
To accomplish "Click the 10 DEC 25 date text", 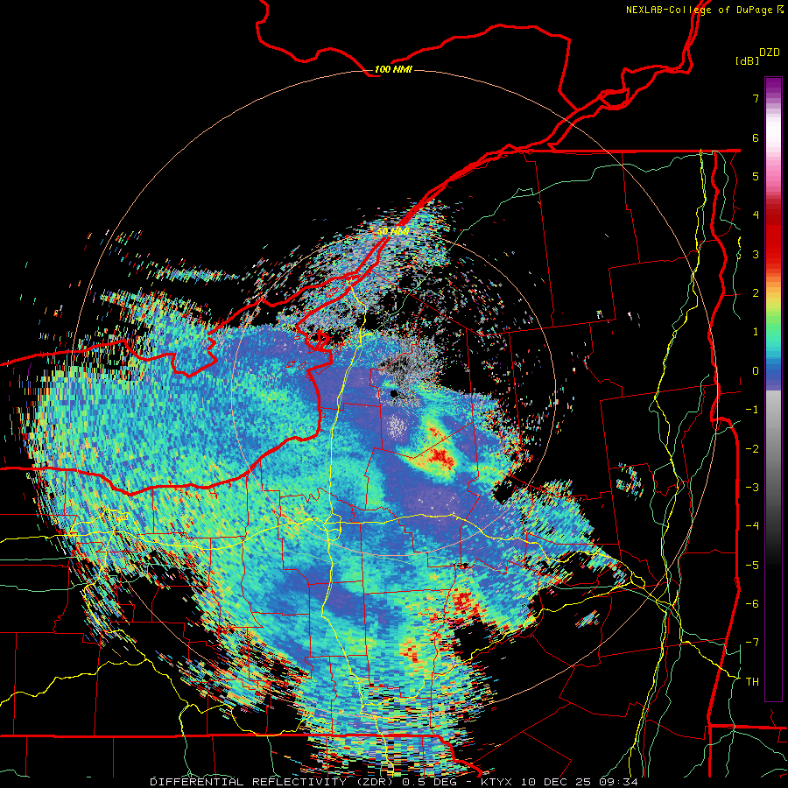I will pos(556,782).
